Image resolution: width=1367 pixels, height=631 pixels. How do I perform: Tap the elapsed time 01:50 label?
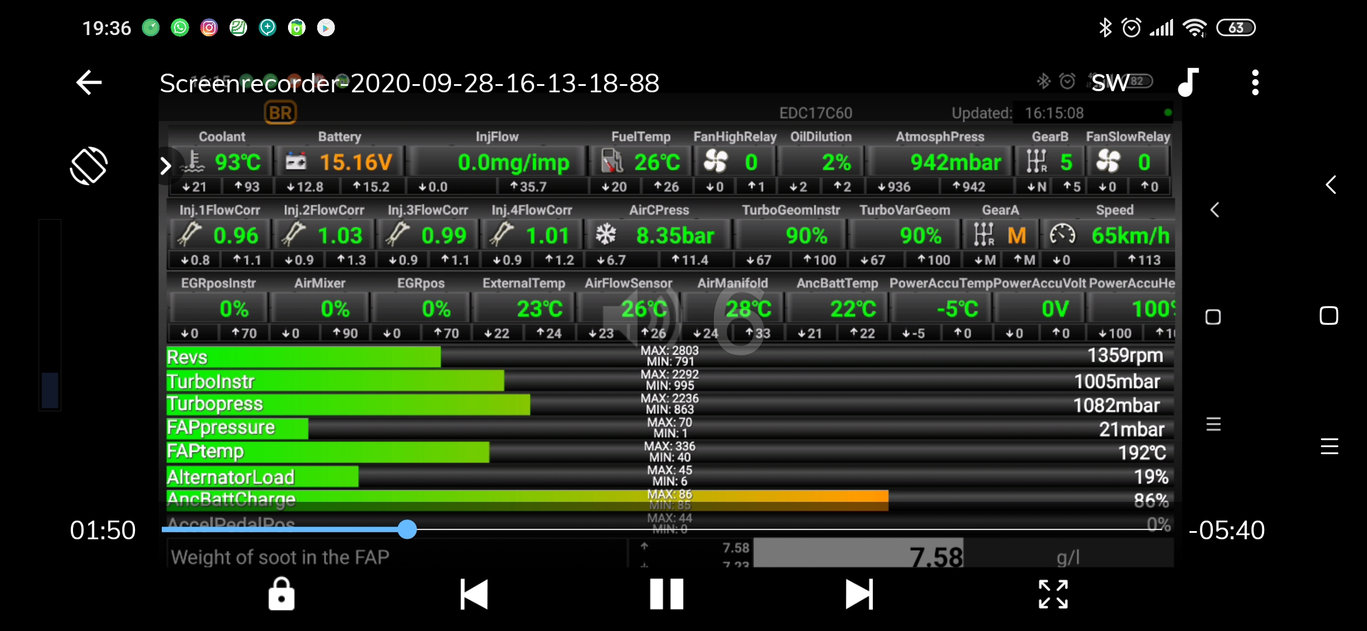[x=103, y=531]
